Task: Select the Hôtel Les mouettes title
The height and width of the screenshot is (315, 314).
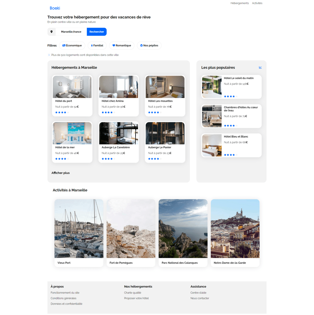Action: [x=160, y=101]
